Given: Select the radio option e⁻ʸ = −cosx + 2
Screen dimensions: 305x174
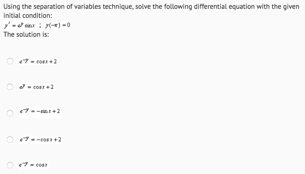Looking at the screenshot, I should (10, 140).
